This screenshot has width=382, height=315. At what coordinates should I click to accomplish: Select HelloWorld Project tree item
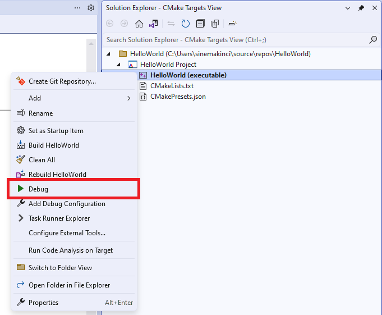[x=168, y=65]
